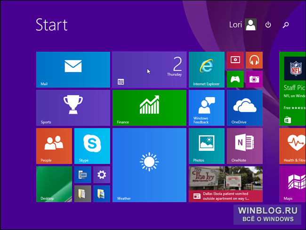Open the grey Documents folder tile
This screenshot has height=230, width=306.
click(x=82, y=194)
